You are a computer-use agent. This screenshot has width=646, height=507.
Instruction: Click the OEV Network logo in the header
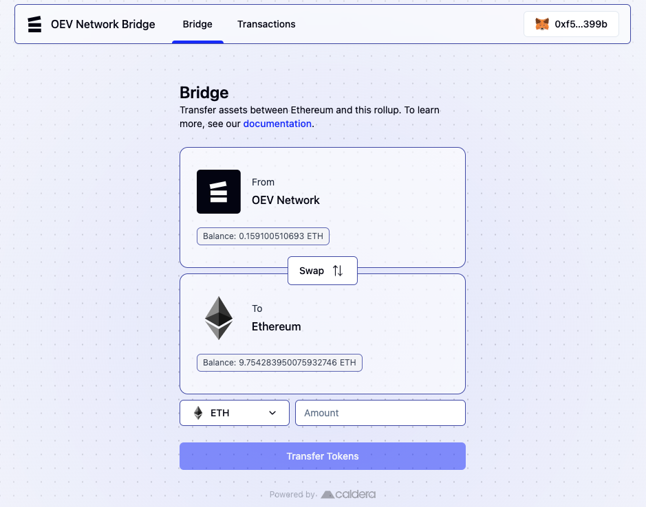[x=34, y=24]
